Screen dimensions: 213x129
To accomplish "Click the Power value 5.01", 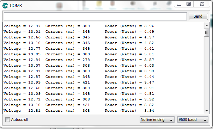I will (149, 54).
